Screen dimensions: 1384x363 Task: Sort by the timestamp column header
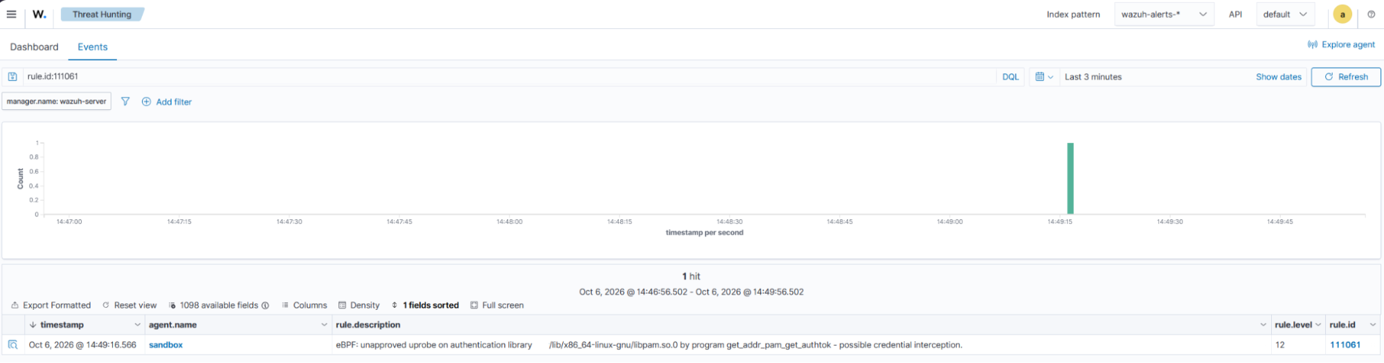[62, 325]
